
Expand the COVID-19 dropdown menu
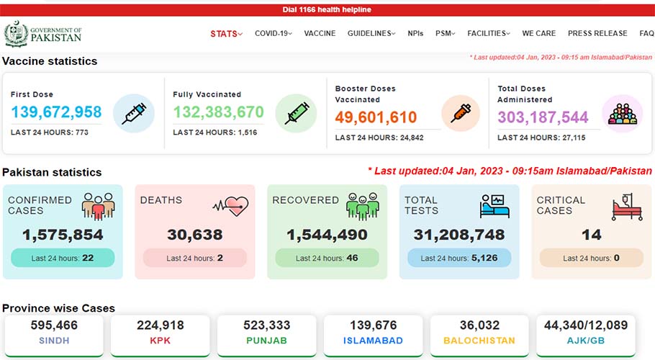tap(274, 33)
